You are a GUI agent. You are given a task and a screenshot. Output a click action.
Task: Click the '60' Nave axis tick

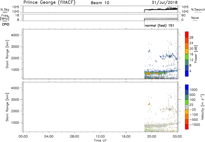pos(183,15)
